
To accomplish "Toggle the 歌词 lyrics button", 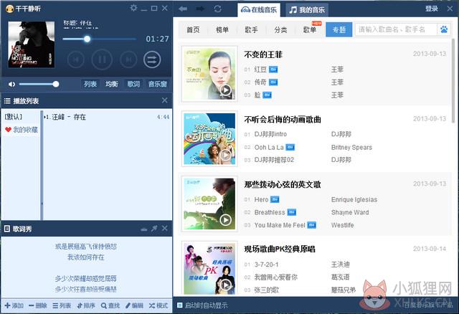I will click(133, 85).
